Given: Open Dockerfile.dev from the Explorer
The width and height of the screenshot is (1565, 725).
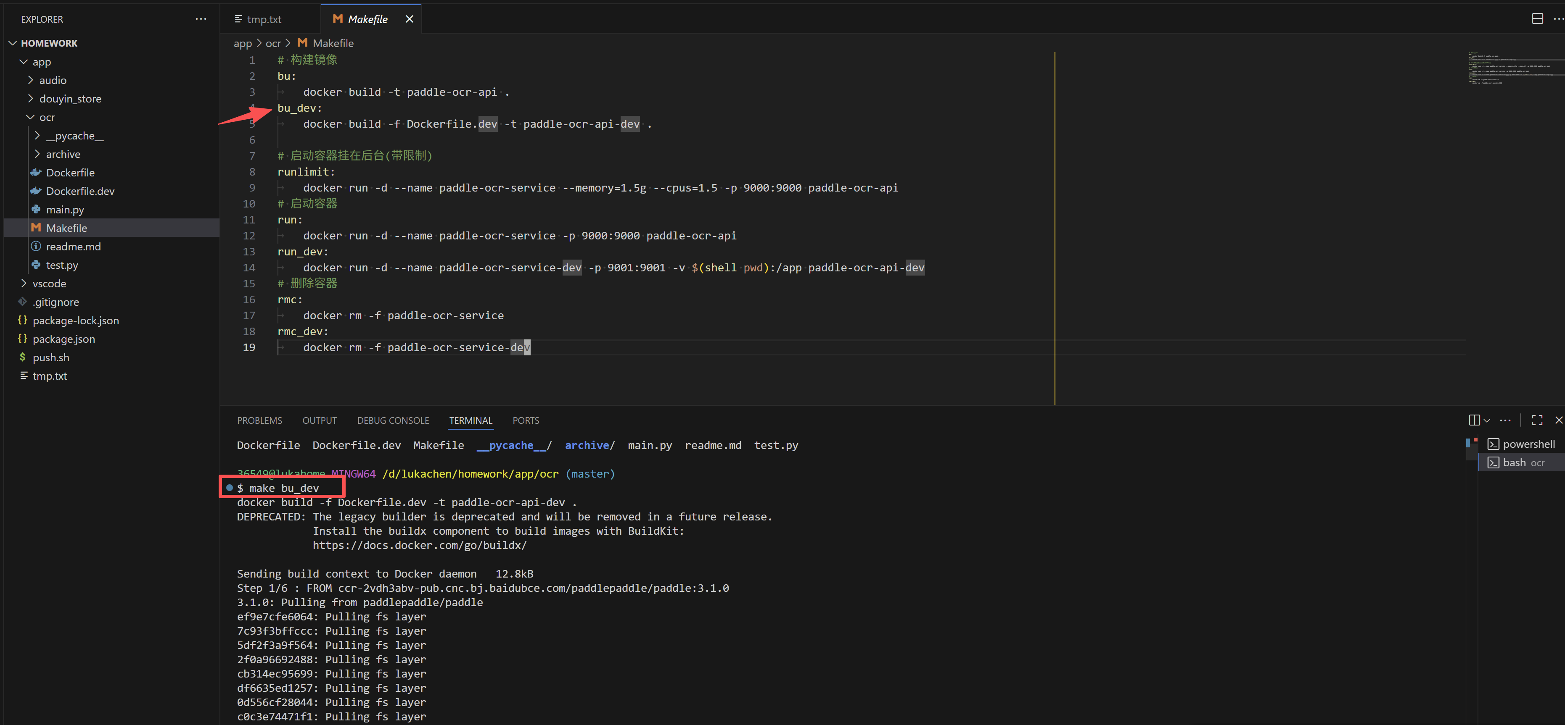Looking at the screenshot, I should point(80,191).
